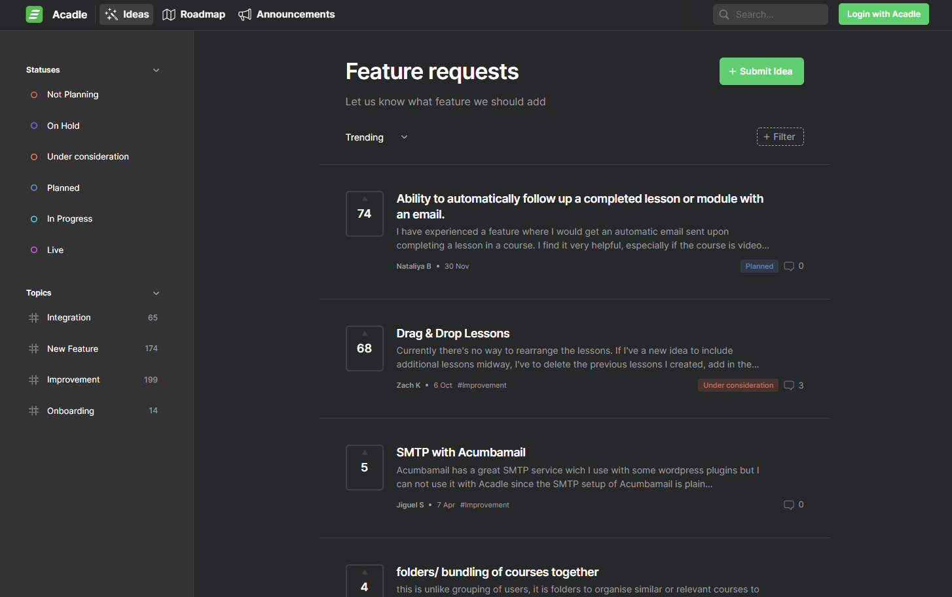Click author name Zach K
This screenshot has width=952, height=597.
[x=409, y=385]
